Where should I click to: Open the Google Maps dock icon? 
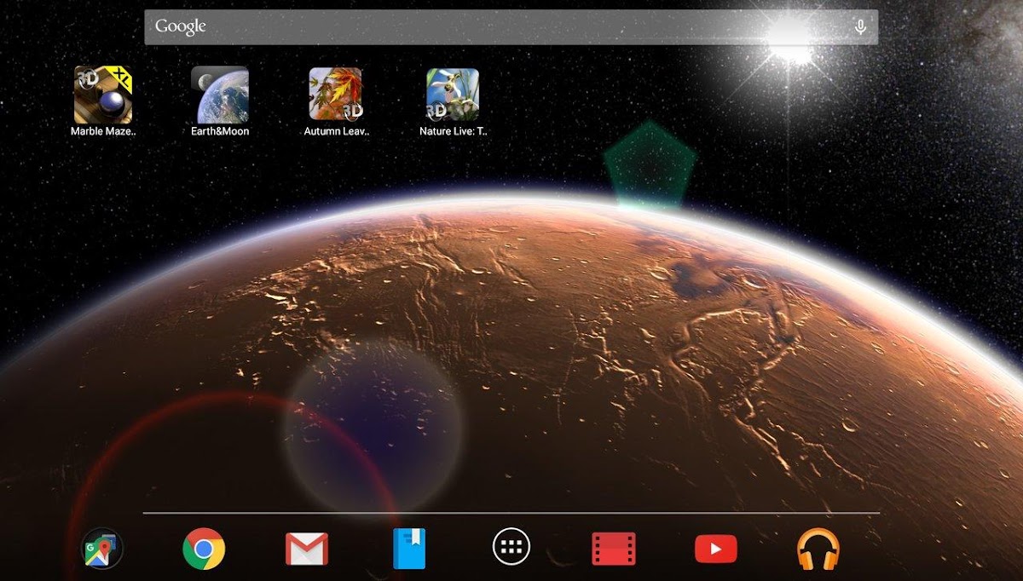(102, 549)
